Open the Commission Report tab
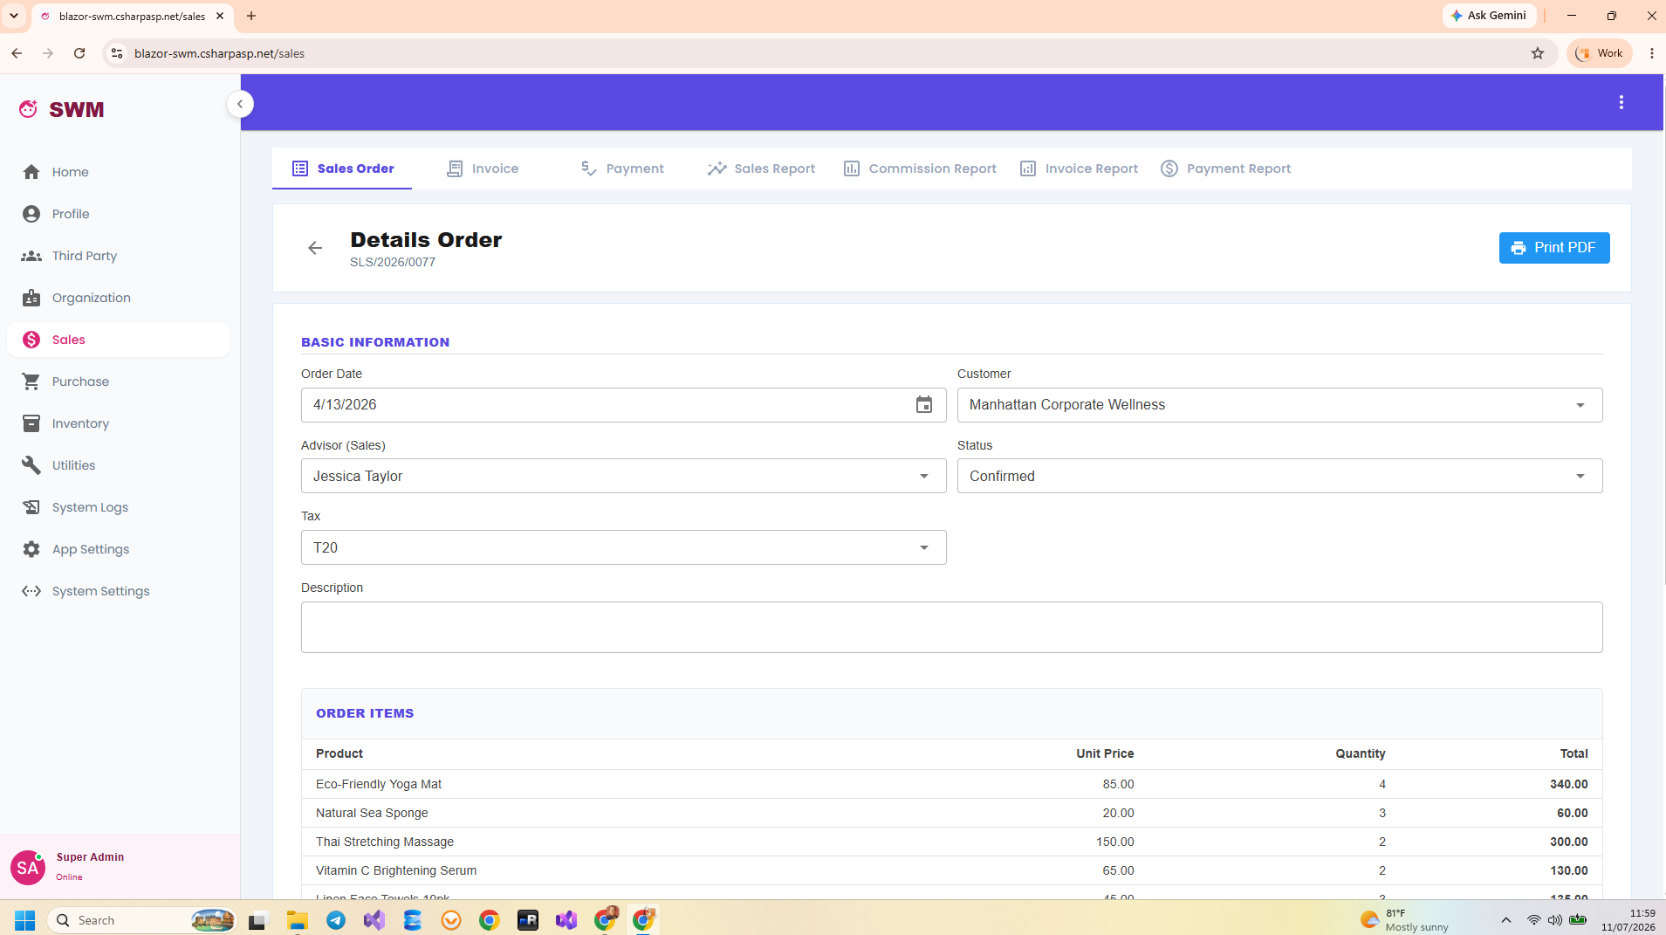The image size is (1666, 935). (x=920, y=168)
